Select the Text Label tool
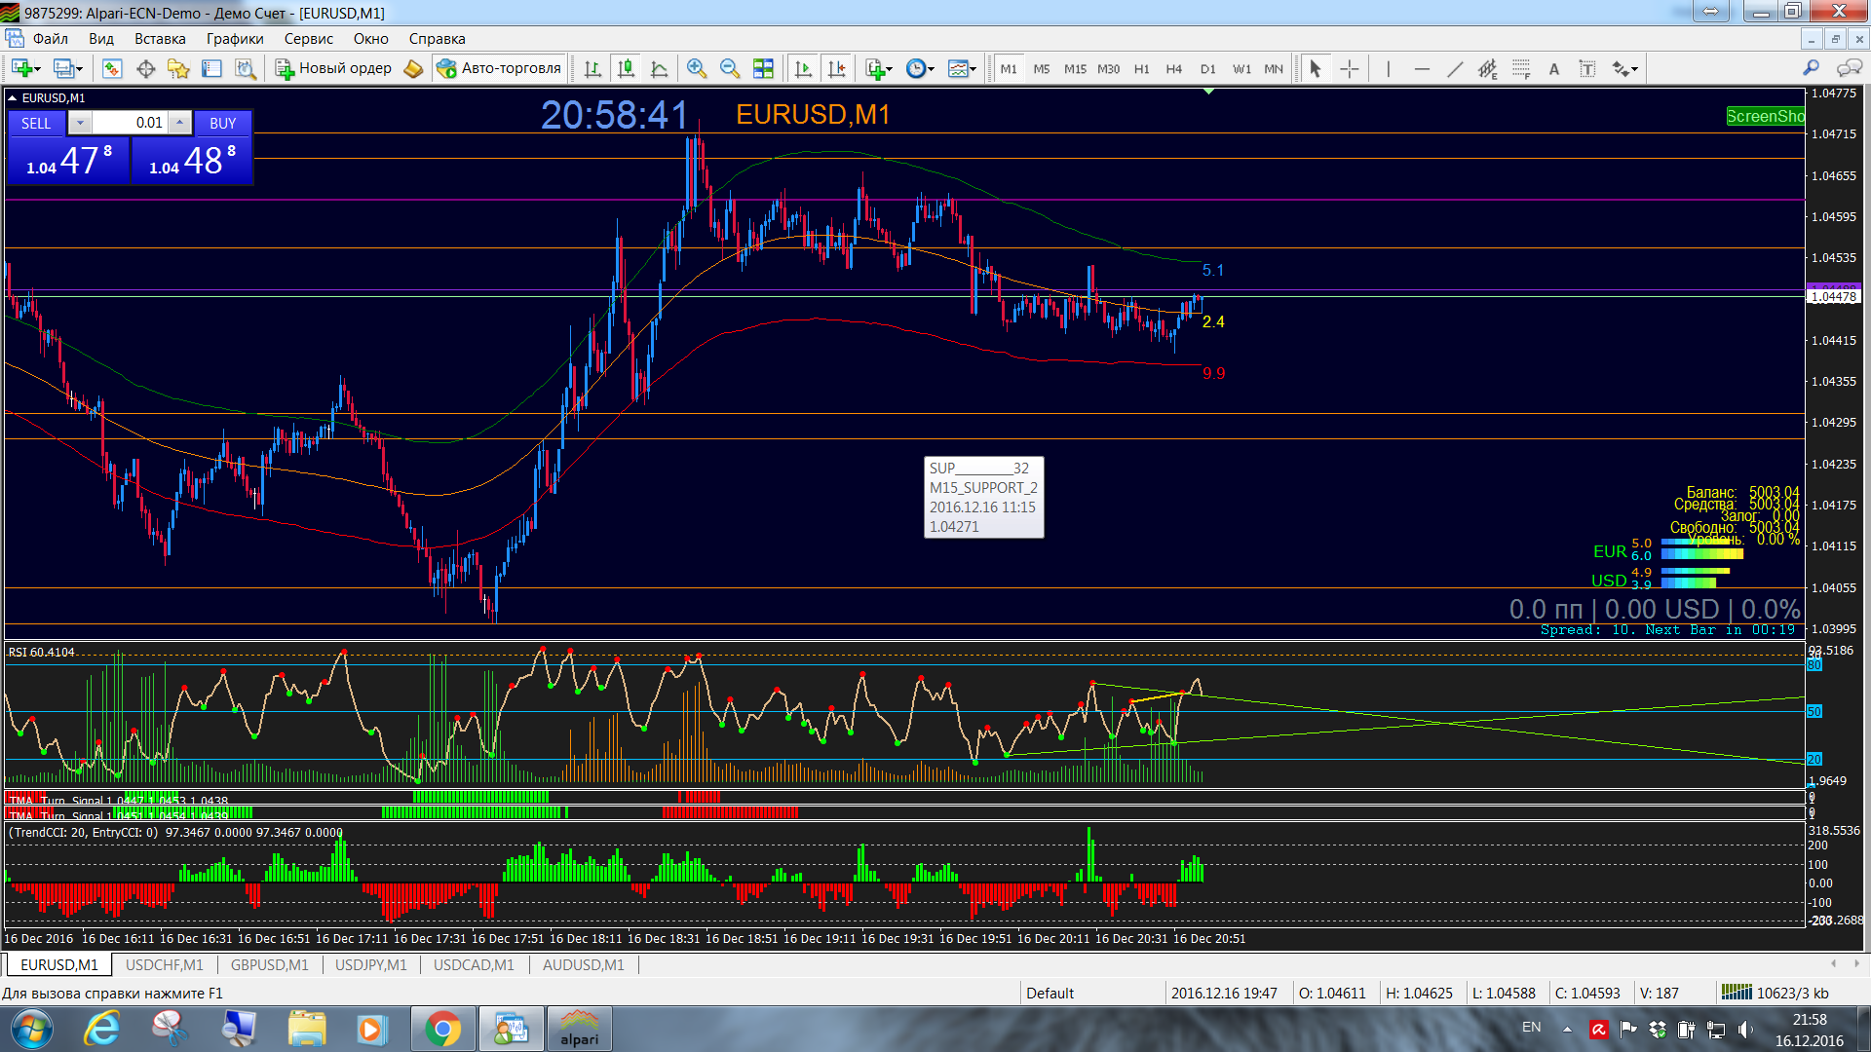The width and height of the screenshot is (1871, 1052). [1587, 68]
